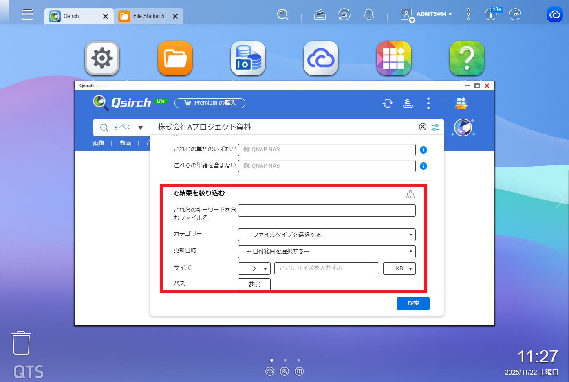Viewport: 569px width, 382px height.
Task: Click the Premium の購入 button
Action: click(210, 103)
